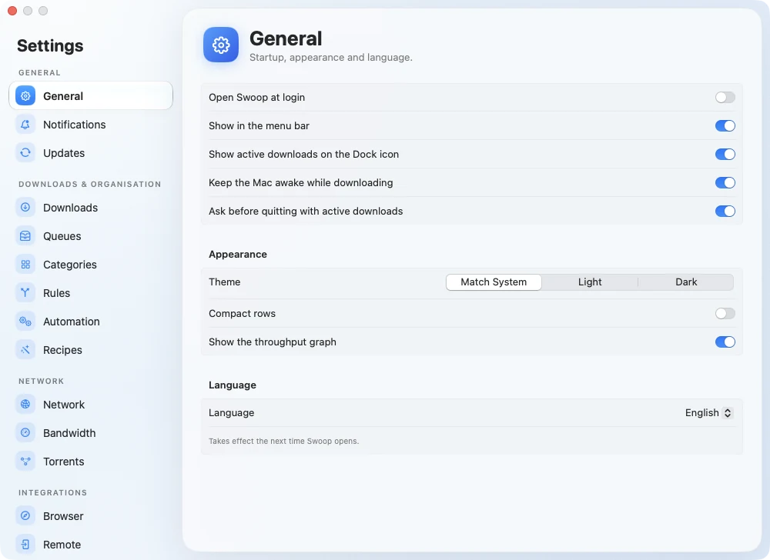Click the Bandwidth gauge icon
Viewport: 770px width, 560px height.
click(x=25, y=433)
